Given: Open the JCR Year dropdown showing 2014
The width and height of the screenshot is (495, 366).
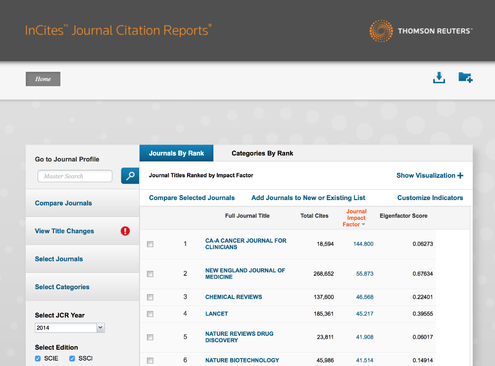Looking at the screenshot, I should (70, 328).
